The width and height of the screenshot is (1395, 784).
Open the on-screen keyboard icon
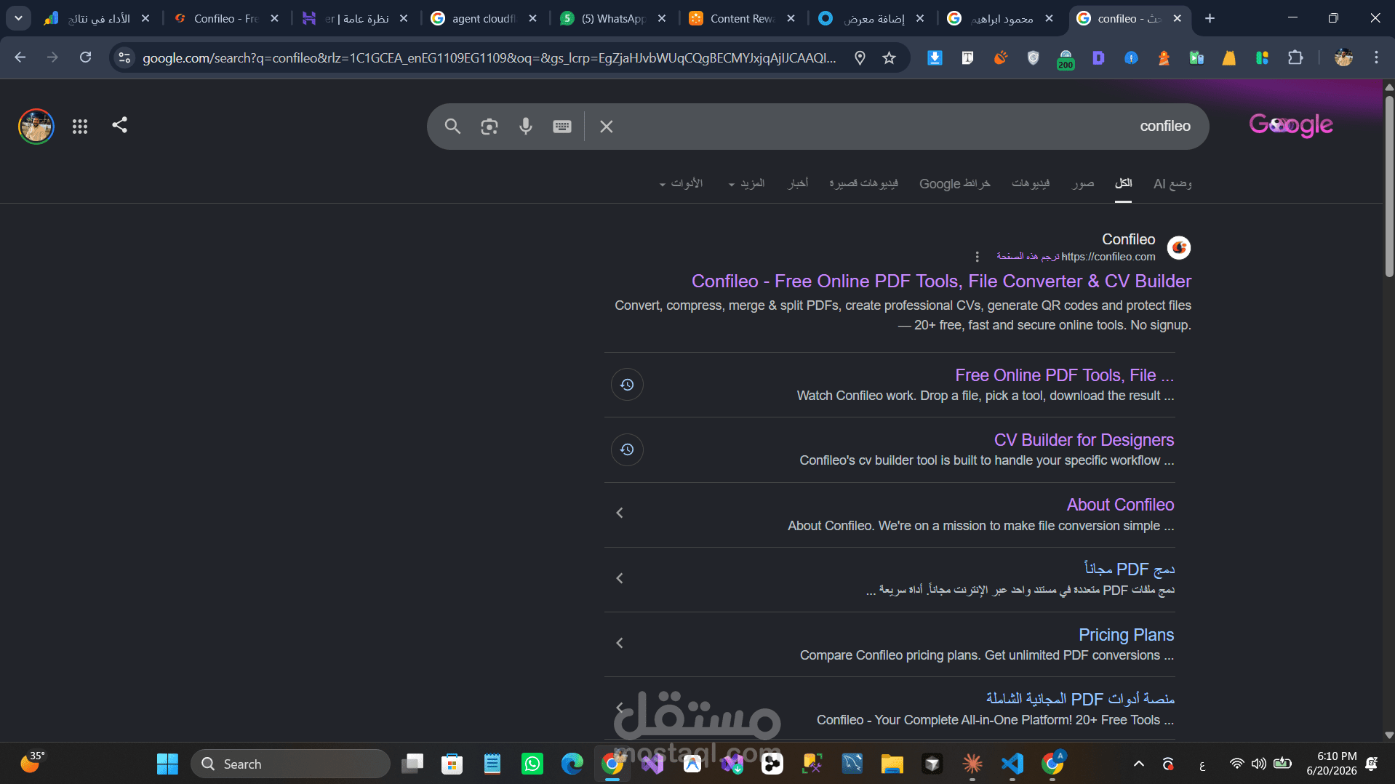[562, 127]
